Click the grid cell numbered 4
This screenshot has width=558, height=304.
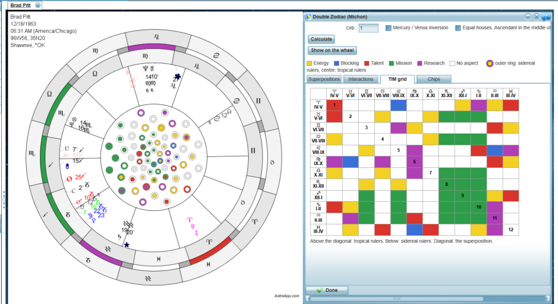coord(382,139)
